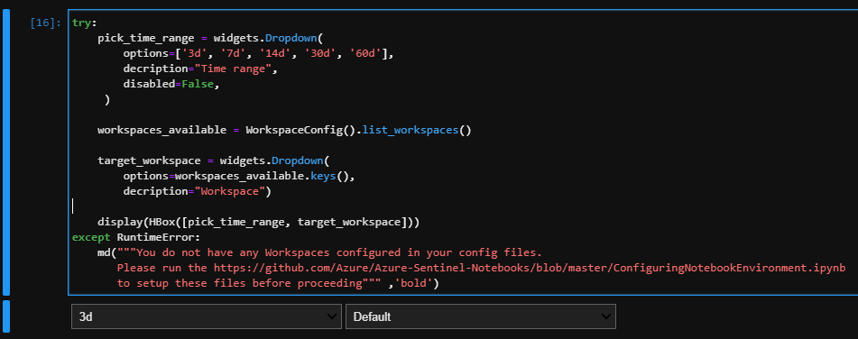The image size is (858, 339).
Task: Click the decription="Time range" line
Action: click(201, 69)
